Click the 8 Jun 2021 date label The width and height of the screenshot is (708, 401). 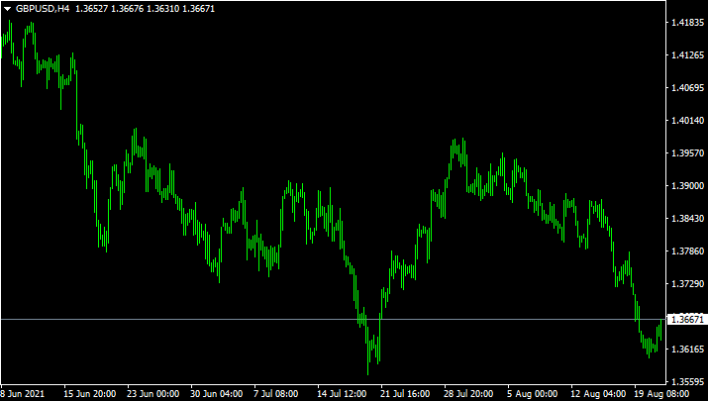23,394
